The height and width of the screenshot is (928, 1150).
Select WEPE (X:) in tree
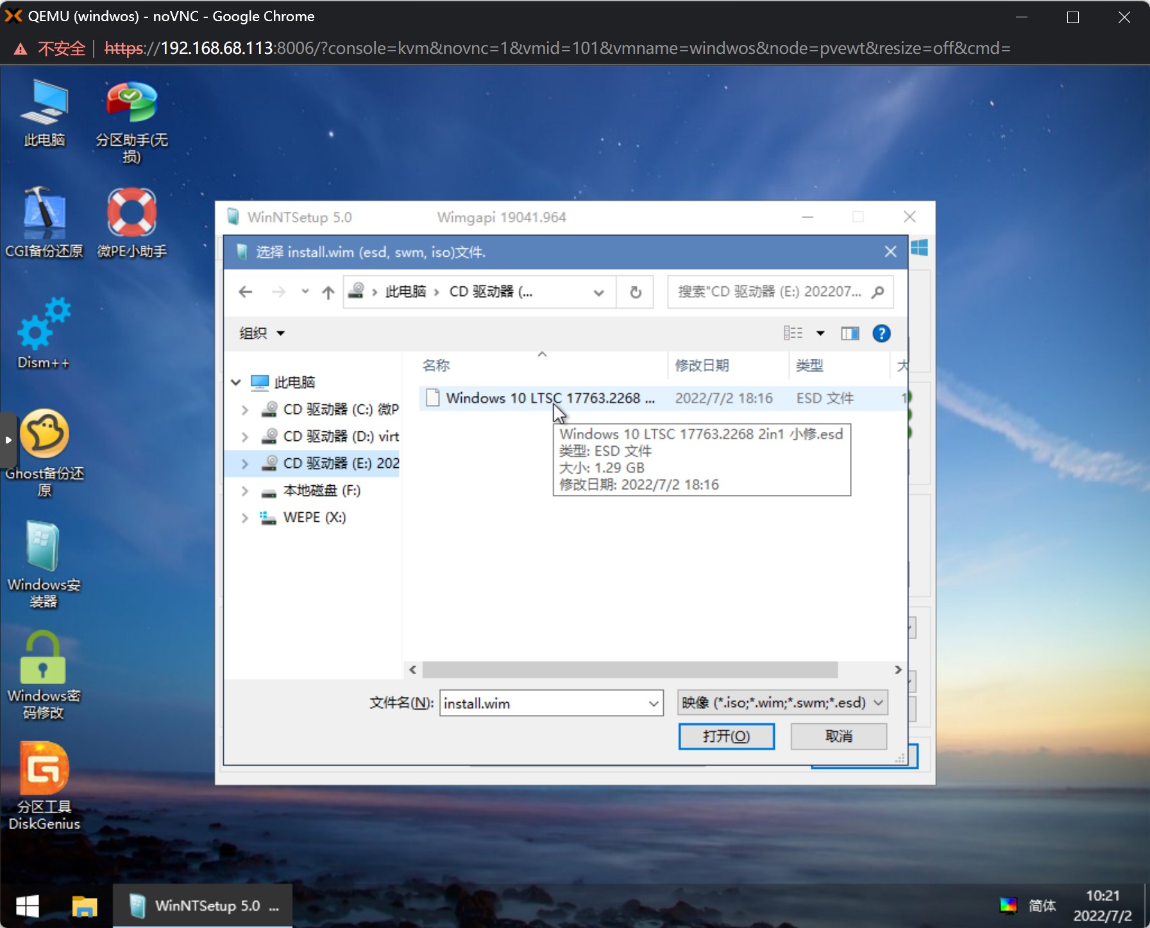pyautogui.click(x=303, y=518)
